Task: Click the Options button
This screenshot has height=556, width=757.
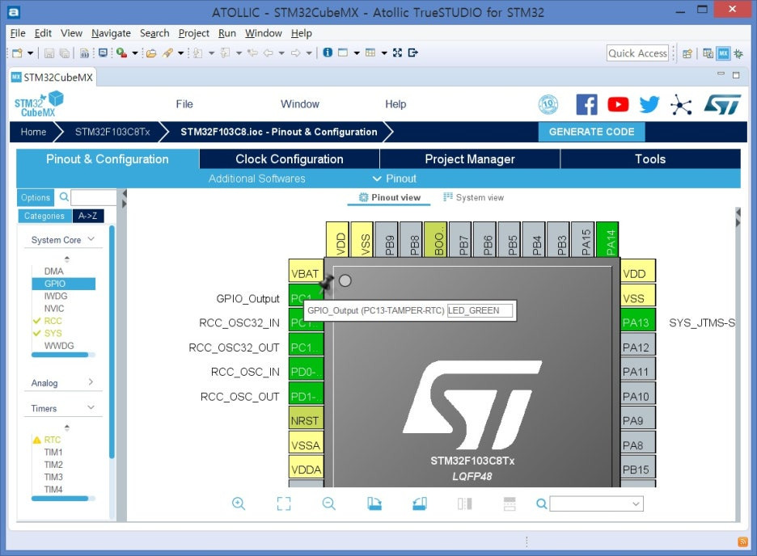Action: 36,197
